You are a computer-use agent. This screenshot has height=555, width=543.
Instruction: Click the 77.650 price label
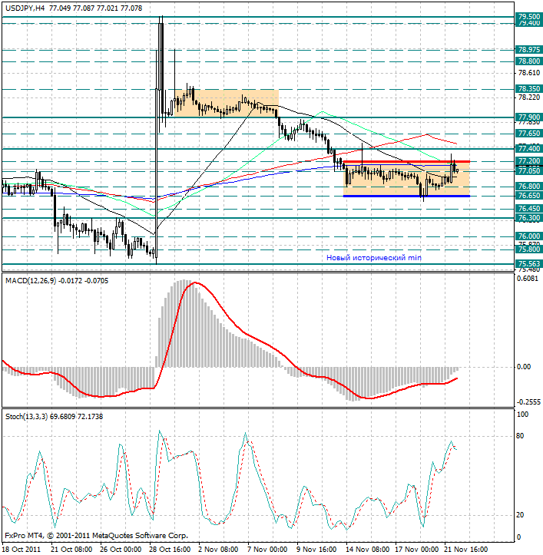tap(529, 134)
